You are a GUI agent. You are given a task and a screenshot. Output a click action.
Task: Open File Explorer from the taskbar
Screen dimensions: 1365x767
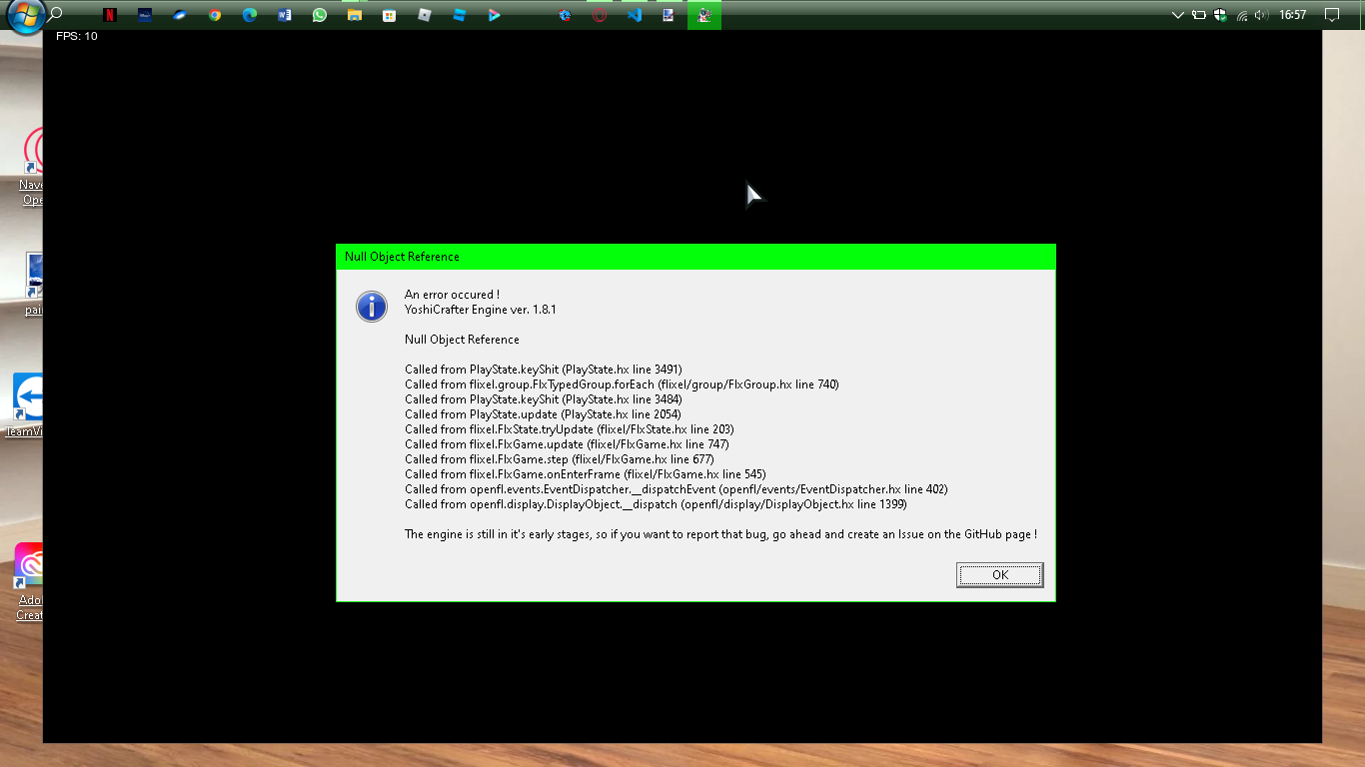click(x=355, y=15)
